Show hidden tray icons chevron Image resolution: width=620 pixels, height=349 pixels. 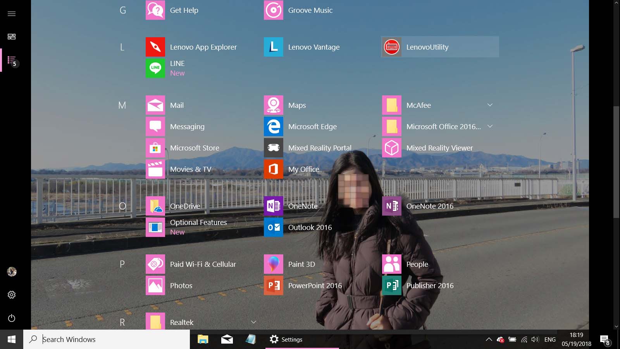point(489,339)
